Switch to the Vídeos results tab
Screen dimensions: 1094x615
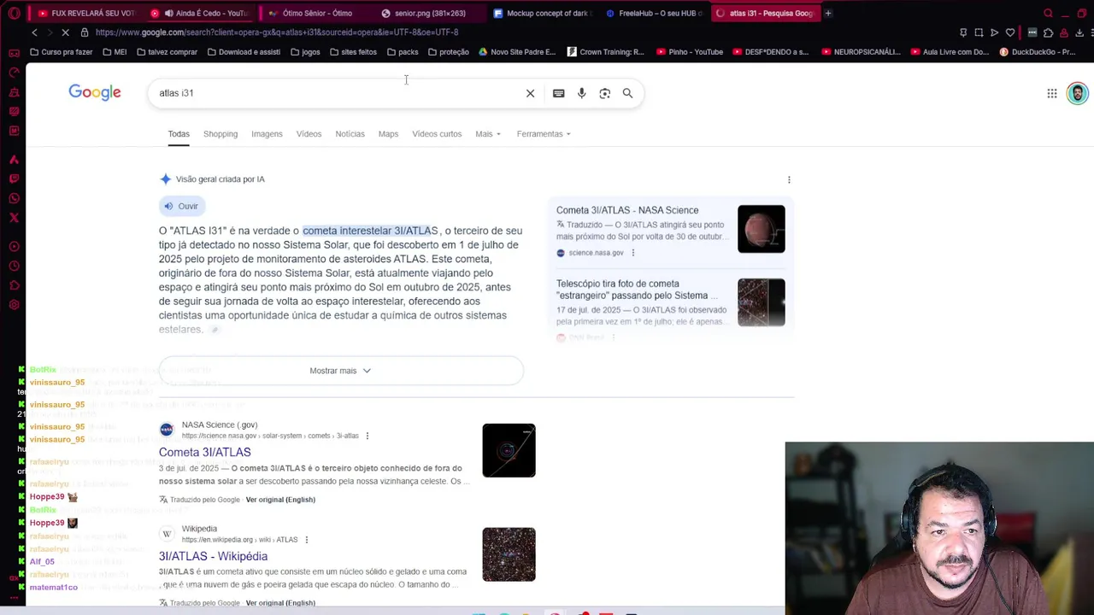(x=309, y=134)
